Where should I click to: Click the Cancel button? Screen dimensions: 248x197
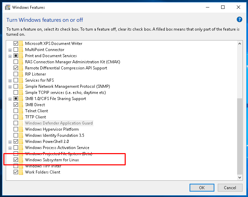pyautogui.click(x=230, y=188)
